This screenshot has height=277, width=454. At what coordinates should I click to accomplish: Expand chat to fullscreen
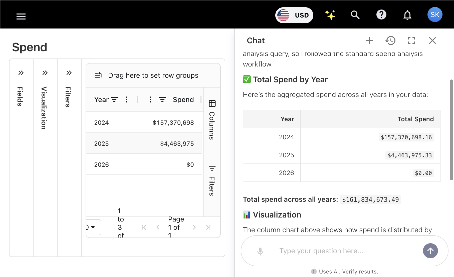click(x=411, y=40)
